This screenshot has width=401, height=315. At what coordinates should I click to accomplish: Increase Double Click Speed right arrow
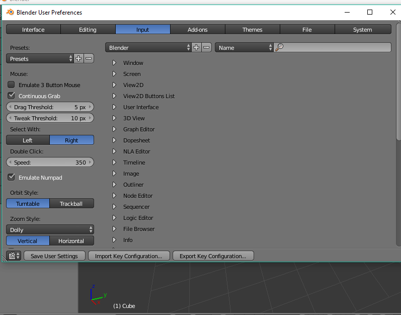point(90,162)
